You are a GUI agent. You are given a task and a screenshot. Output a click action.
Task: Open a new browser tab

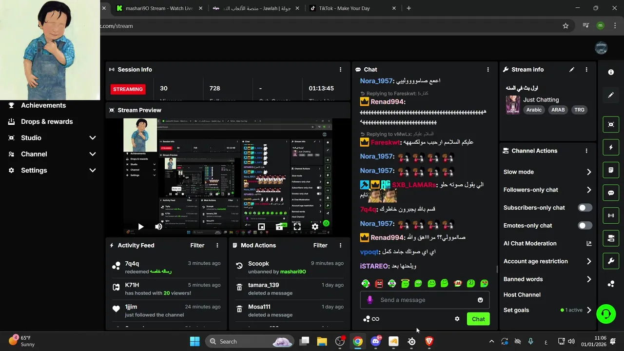[x=409, y=8]
